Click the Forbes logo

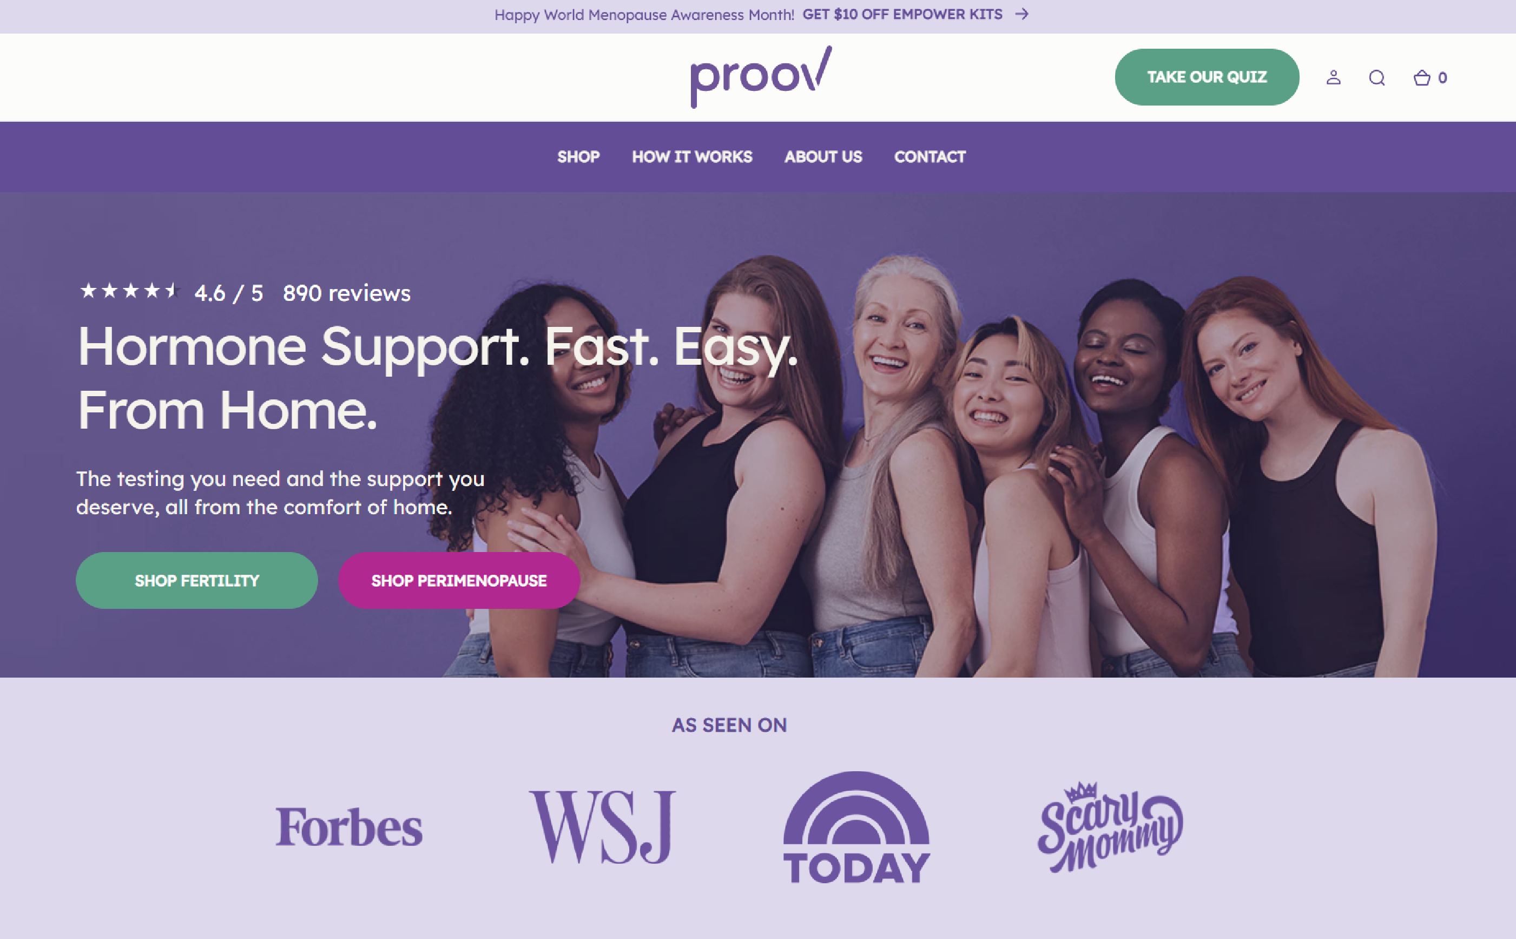coord(349,826)
